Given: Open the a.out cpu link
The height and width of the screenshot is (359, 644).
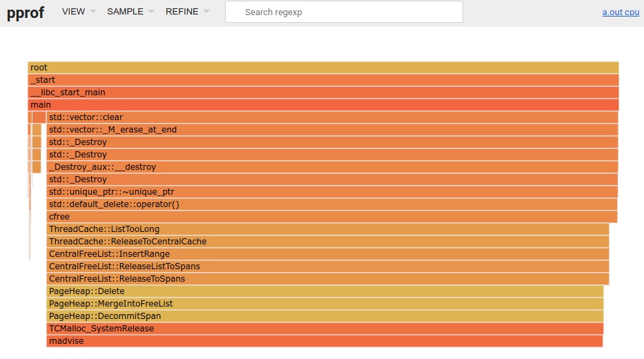Looking at the screenshot, I should pyautogui.click(x=621, y=12).
